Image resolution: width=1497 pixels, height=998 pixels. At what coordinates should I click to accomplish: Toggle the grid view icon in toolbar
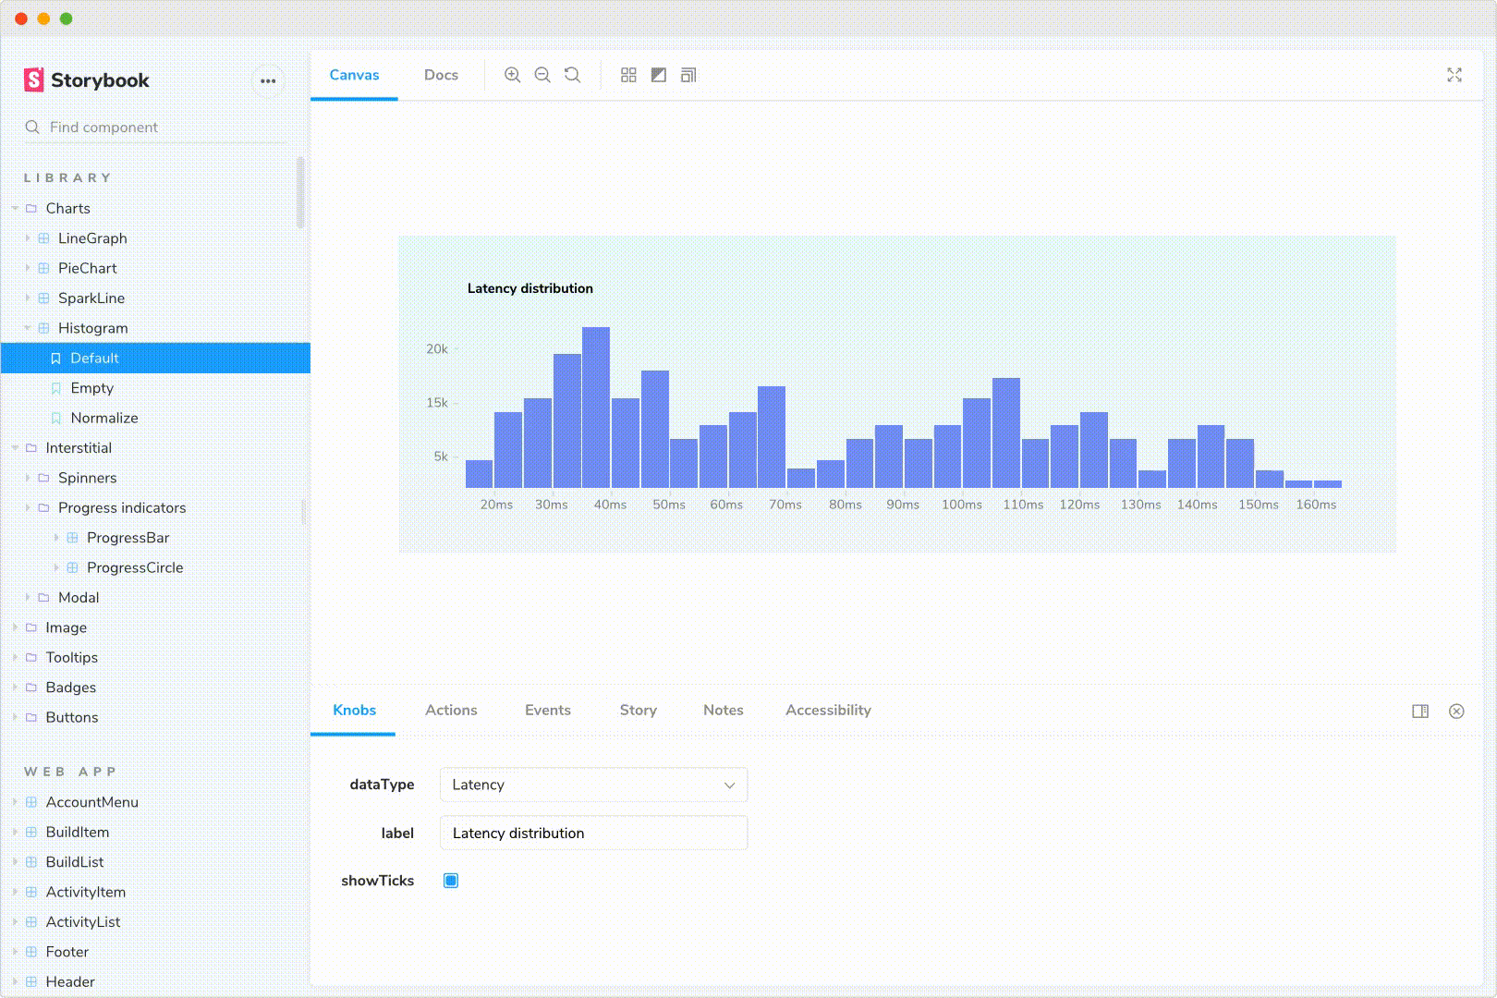[x=628, y=75]
